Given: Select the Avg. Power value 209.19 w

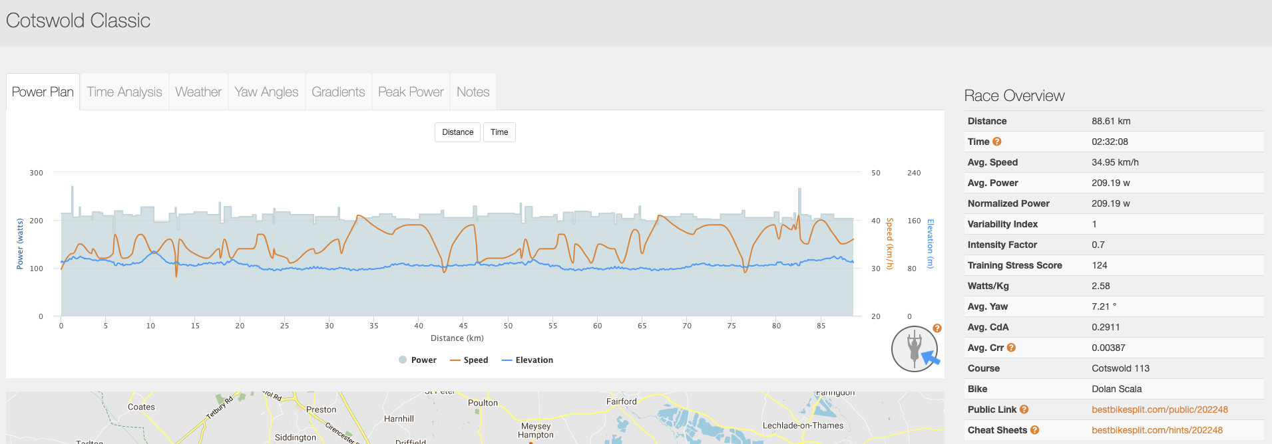Looking at the screenshot, I should point(1111,183).
